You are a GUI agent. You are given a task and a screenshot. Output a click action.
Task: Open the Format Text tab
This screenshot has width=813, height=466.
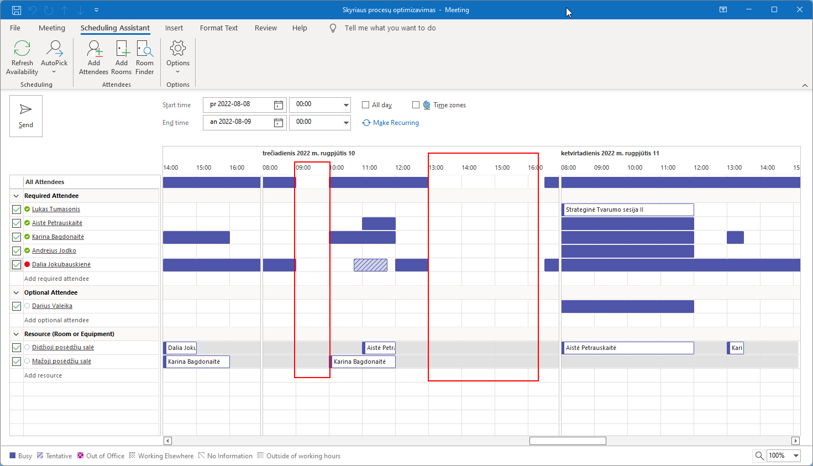coord(218,28)
